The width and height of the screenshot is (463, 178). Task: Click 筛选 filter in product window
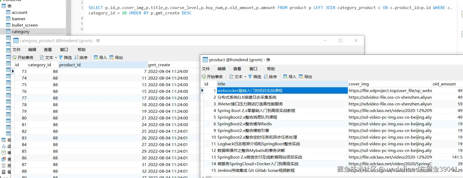pyautogui.click(x=255, y=77)
